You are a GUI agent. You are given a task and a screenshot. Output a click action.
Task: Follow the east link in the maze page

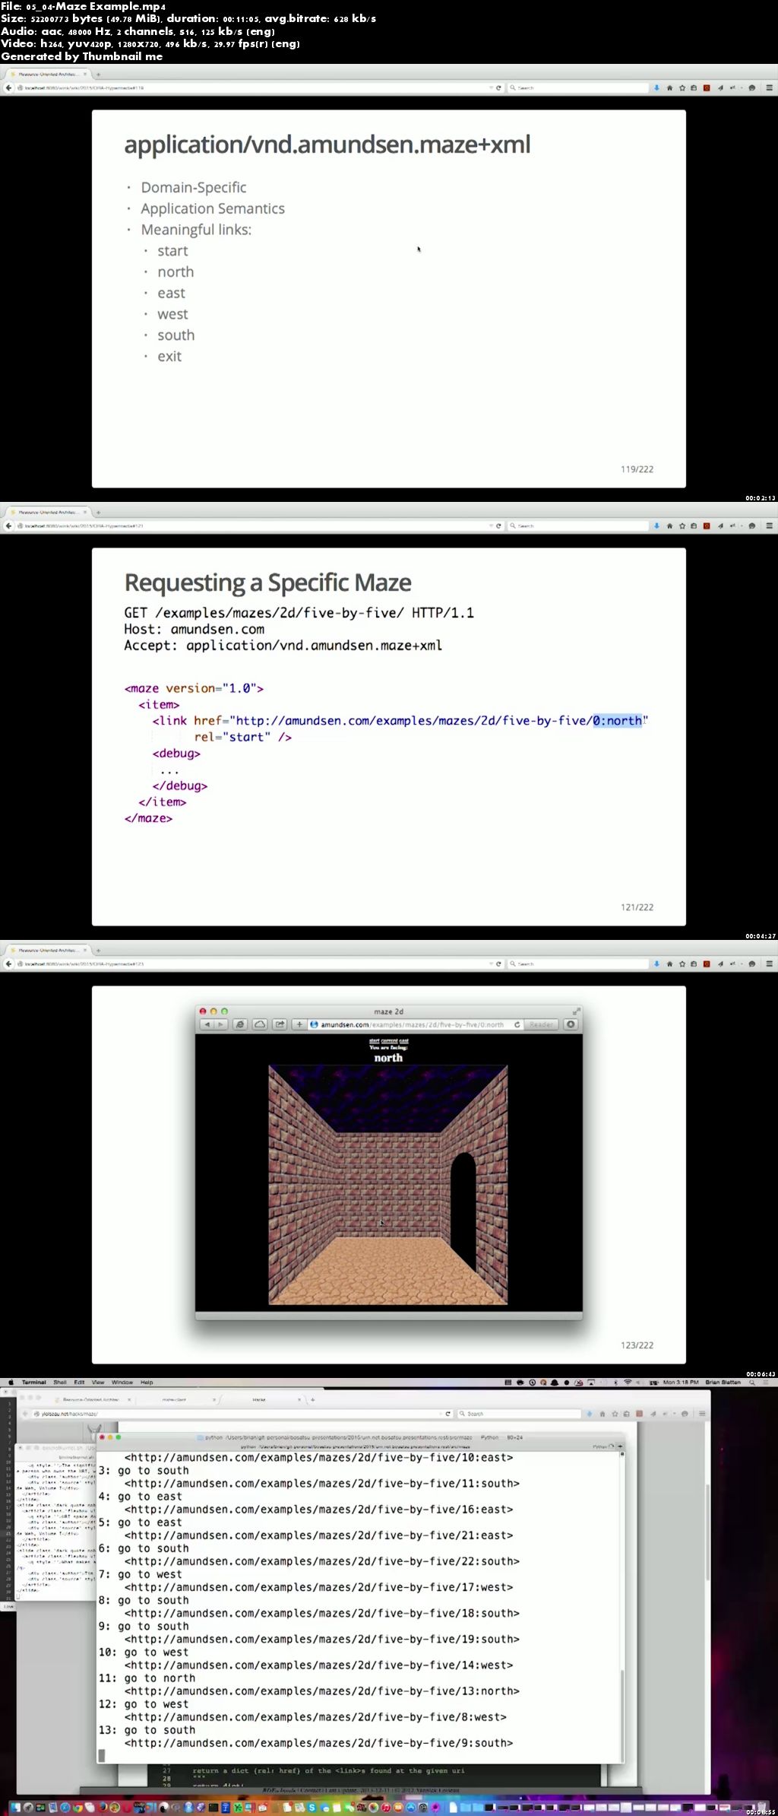pos(403,1041)
